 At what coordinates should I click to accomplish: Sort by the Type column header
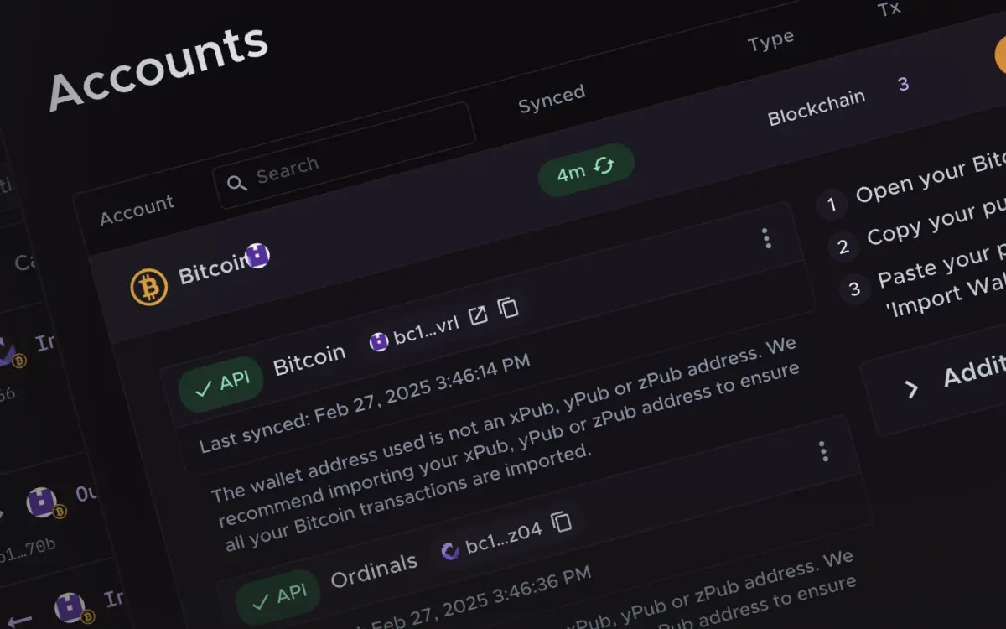[770, 40]
